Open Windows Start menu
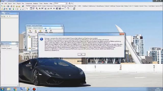163x91 pixels. (x=2, y=89)
